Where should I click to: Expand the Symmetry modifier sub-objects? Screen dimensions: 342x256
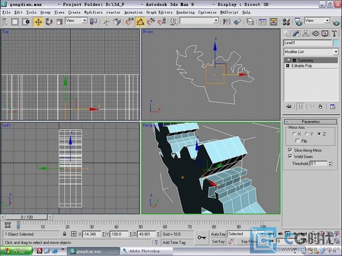[x=294, y=60]
